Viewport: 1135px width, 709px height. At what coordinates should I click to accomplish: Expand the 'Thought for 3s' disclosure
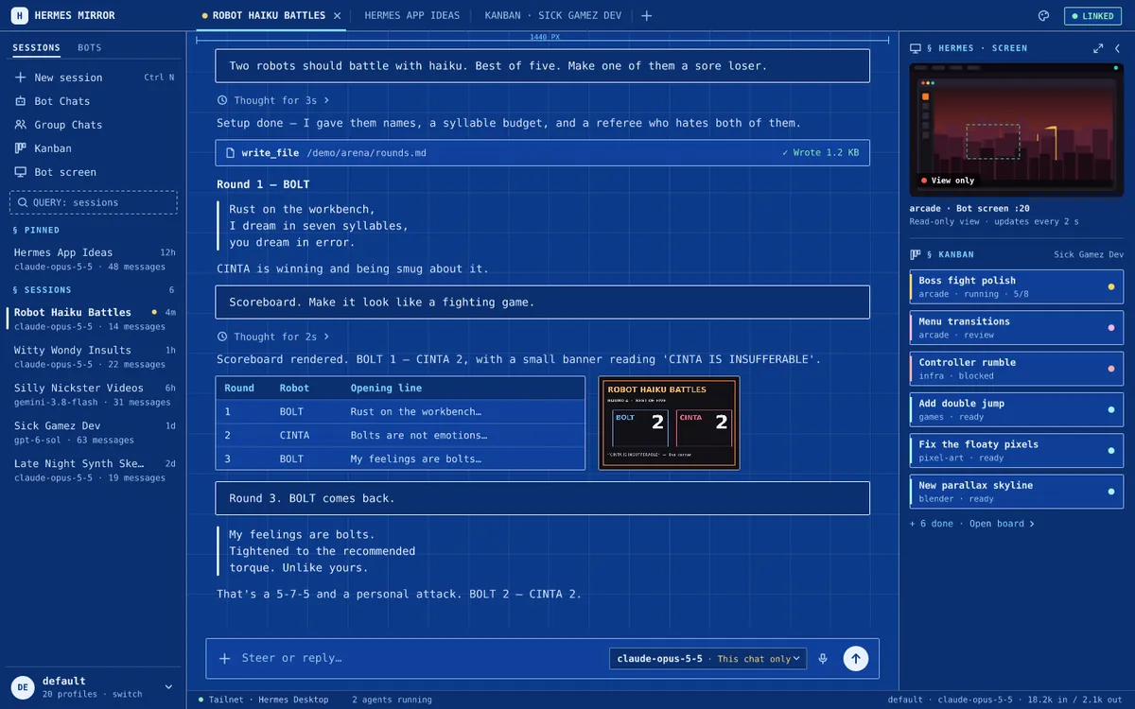pyautogui.click(x=273, y=100)
